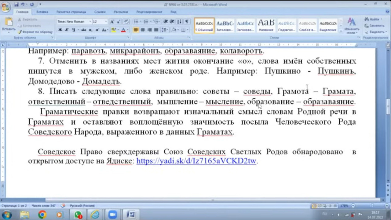Click the red font color swatch button
The image size is (391, 220).
point(123,30)
